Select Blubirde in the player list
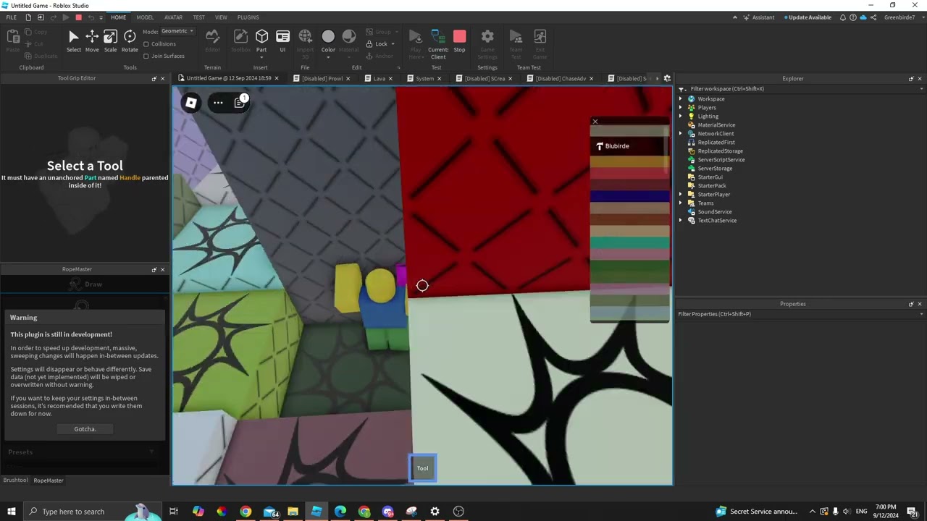 pos(629,146)
